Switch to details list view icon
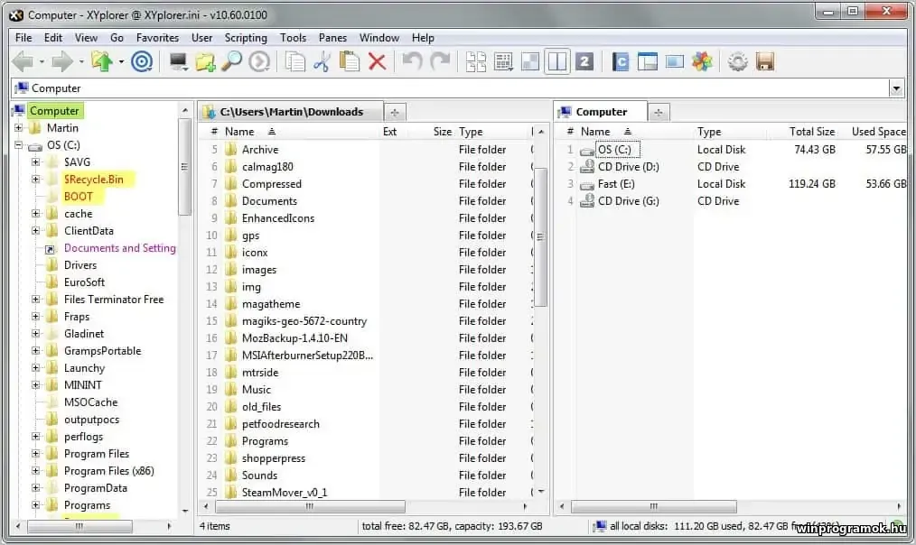This screenshot has height=545, width=916. (503, 61)
